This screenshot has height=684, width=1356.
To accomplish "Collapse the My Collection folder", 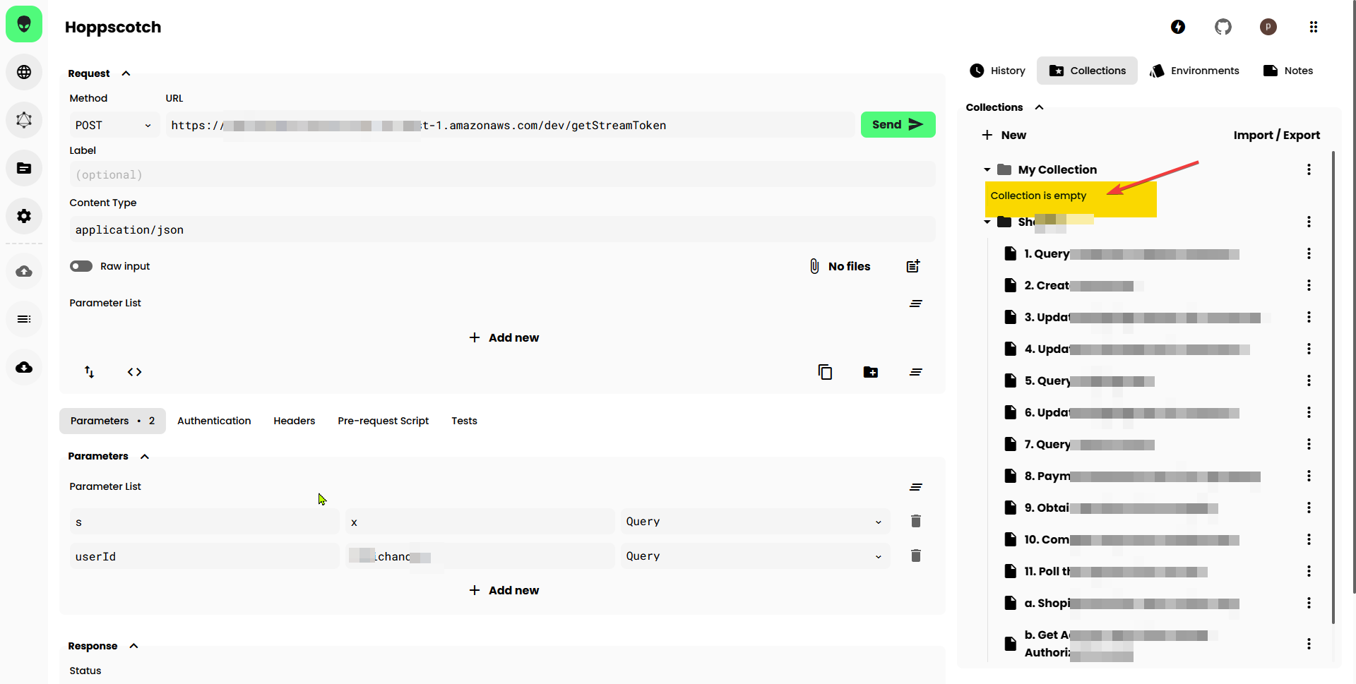I will coord(987,169).
